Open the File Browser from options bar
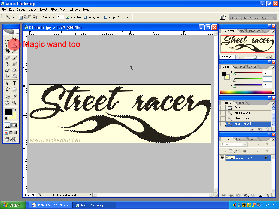 click(223, 17)
